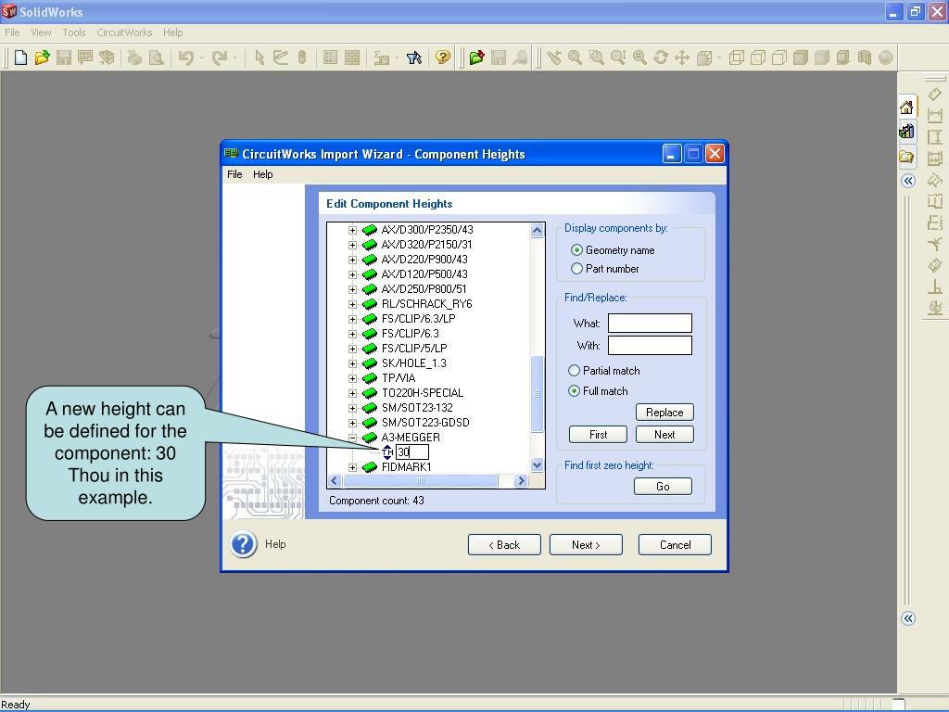This screenshot has width=949, height=712.
Task: Expand the FS/CLIP/6.3/LP tree node
Action: point(352,319)
